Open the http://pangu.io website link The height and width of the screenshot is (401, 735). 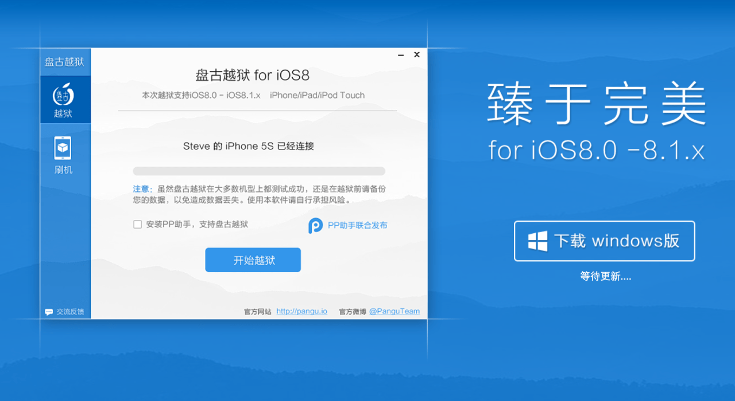tap(301, 312)
